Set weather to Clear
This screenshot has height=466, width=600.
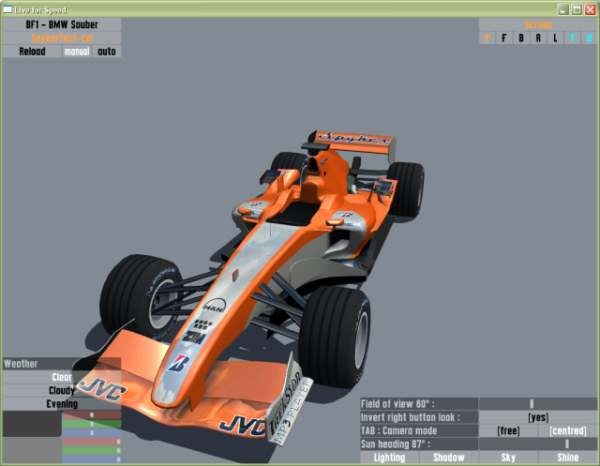click(62, 377)
